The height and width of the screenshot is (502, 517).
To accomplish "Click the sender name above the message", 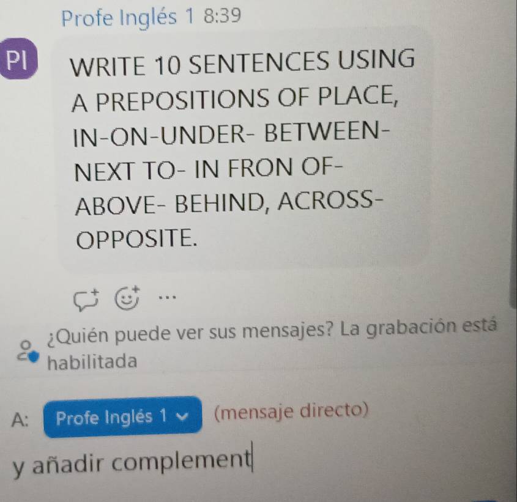I will click(128, 17).
